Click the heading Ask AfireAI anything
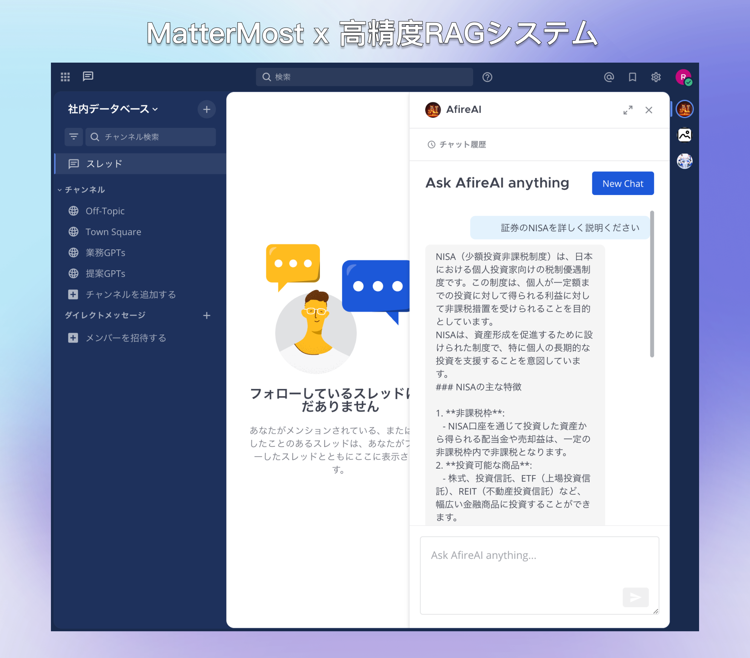The image size is (750, 658). point(497,183)
